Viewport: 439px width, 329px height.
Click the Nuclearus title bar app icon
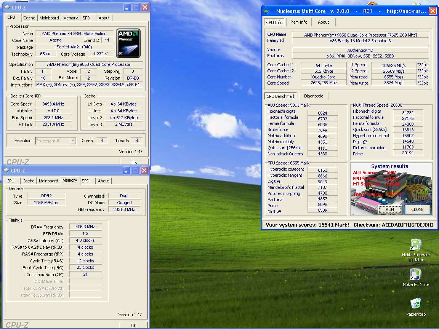click(x=266, y=11)
